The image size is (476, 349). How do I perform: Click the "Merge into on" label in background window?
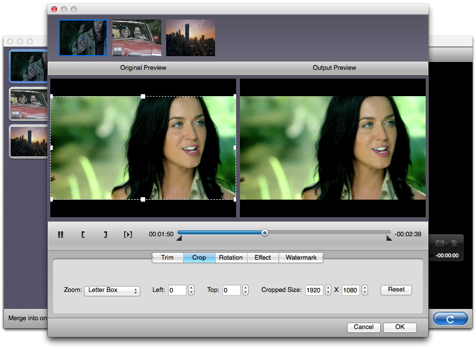(x=28, y=318)
